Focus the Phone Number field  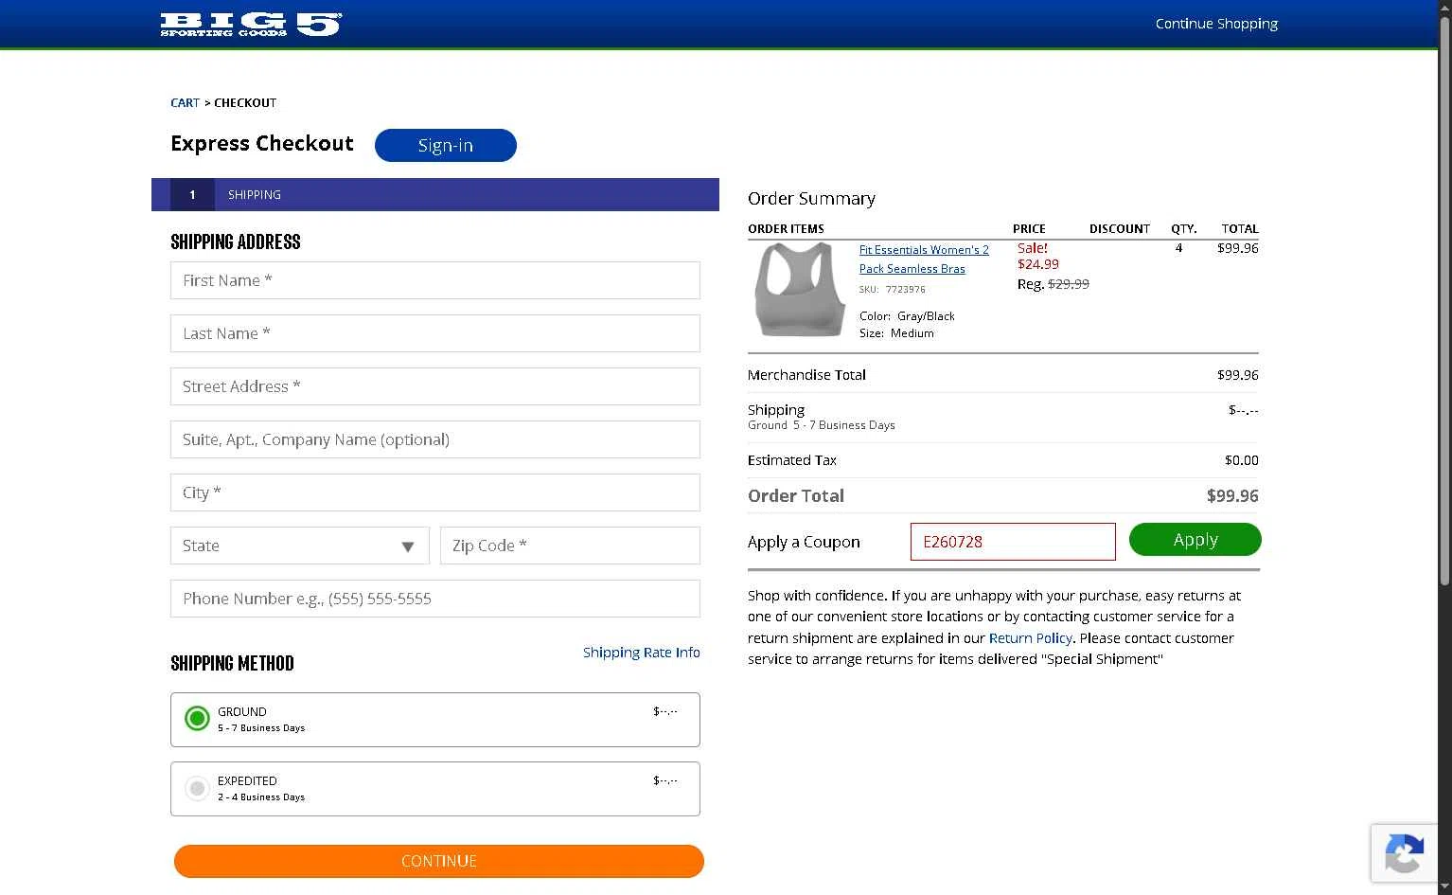tap(435, 599)
